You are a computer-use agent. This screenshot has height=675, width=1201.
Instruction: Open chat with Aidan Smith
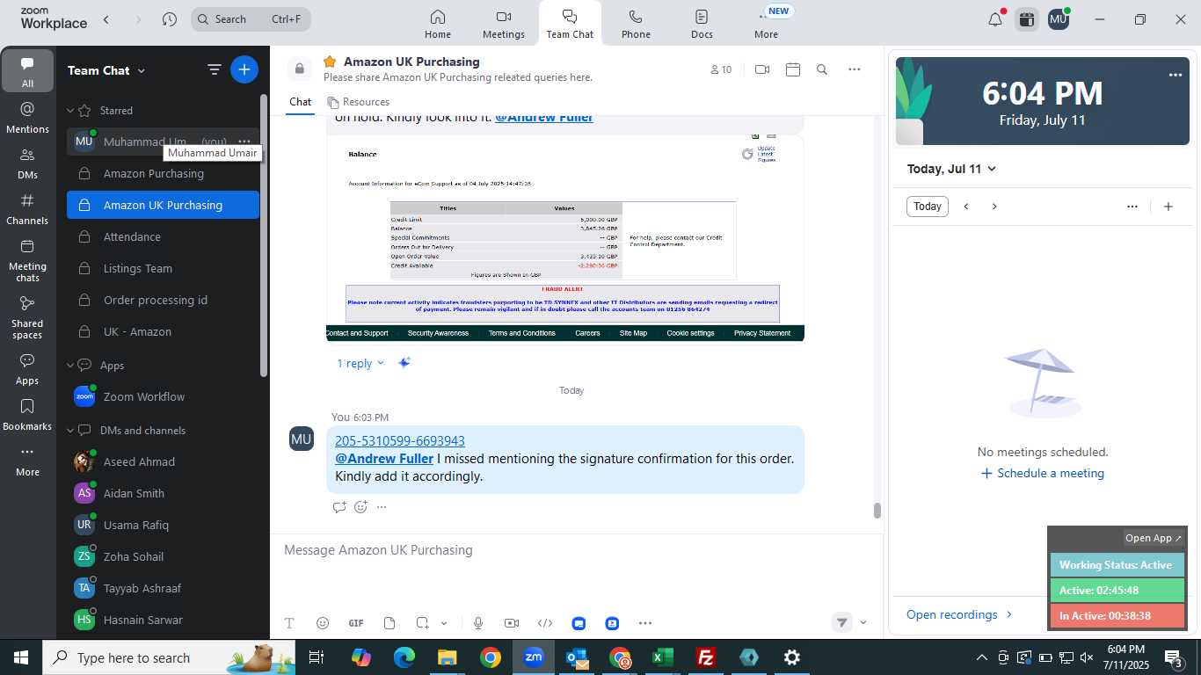click(x=163, y=493)
